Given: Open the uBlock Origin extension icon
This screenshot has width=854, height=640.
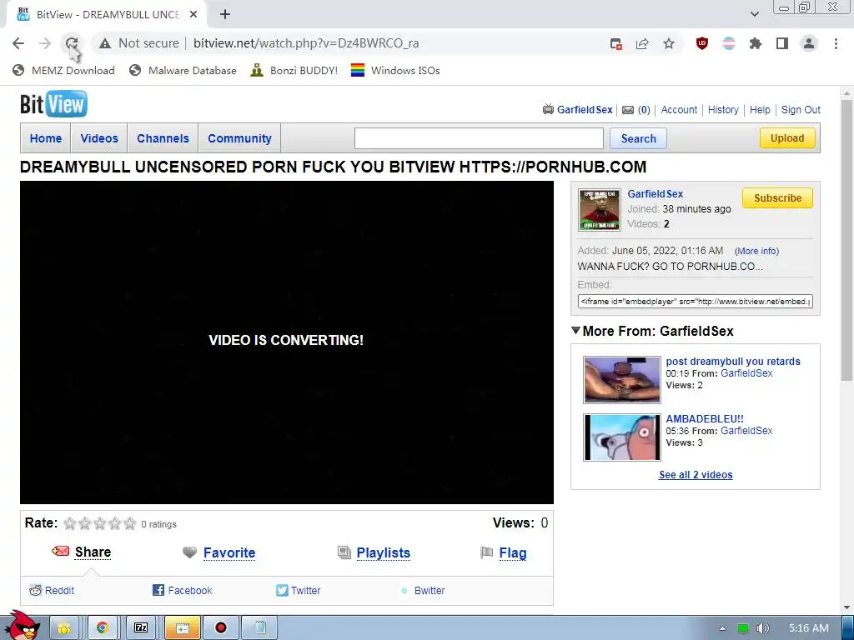Looking at the screenshot, I should 702,43.
